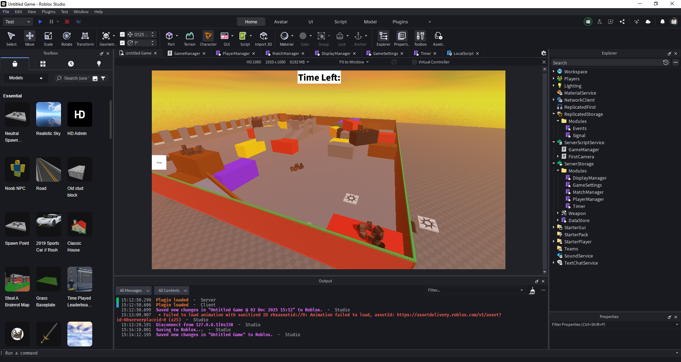Select SoundService in Explorer
The image size is (681, 362).
578,256
